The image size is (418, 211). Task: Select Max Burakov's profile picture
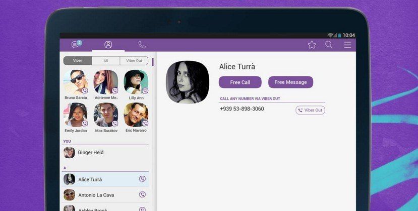[105, 115]
